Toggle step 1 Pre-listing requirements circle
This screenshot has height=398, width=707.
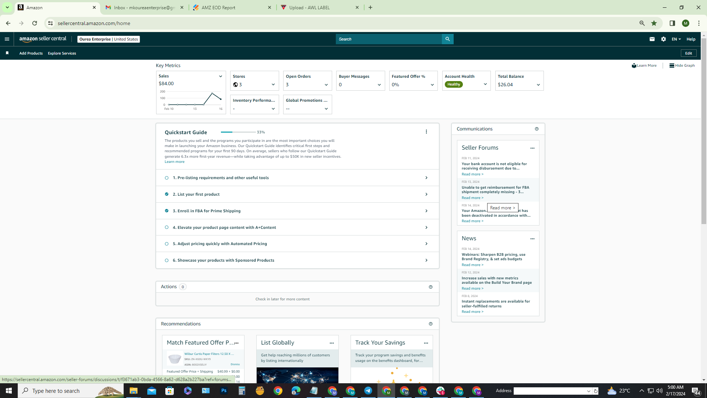coord(166,178)
